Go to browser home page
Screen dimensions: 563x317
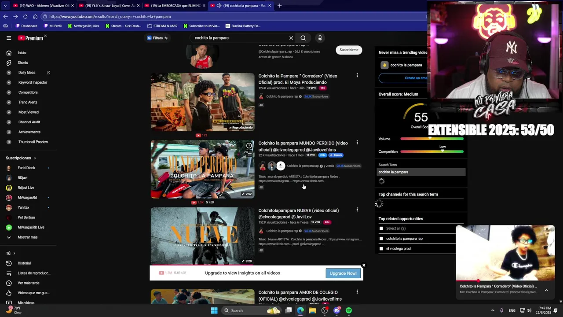(35, 16)
